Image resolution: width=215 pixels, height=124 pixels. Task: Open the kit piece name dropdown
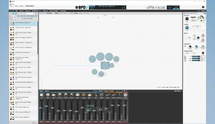pyautogui.click(x=193, y=13)
